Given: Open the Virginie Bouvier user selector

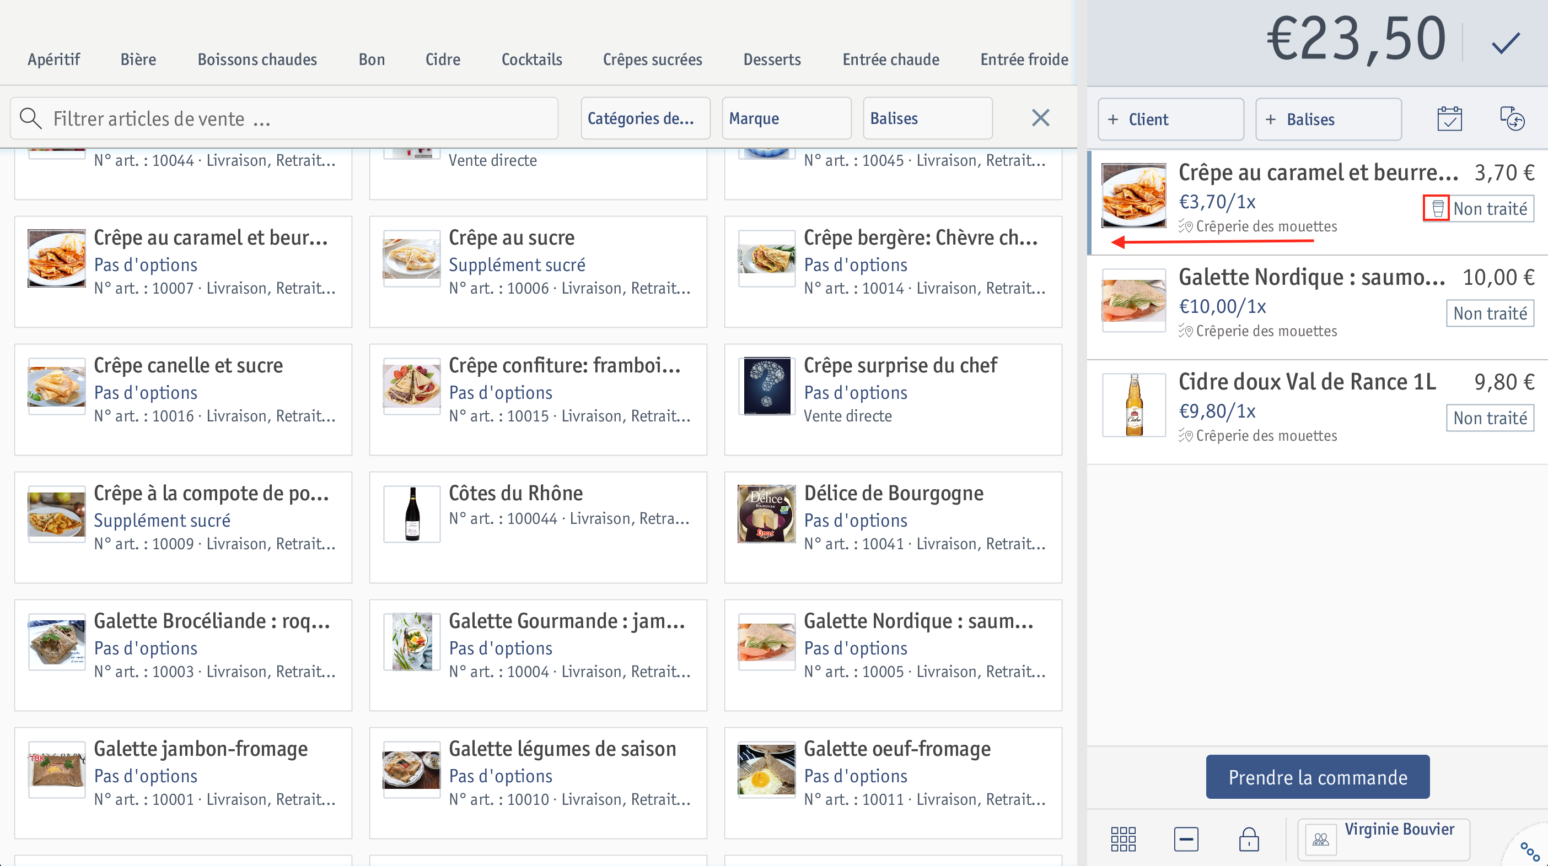Looking at the screenshot, I should pos(1383,839).
